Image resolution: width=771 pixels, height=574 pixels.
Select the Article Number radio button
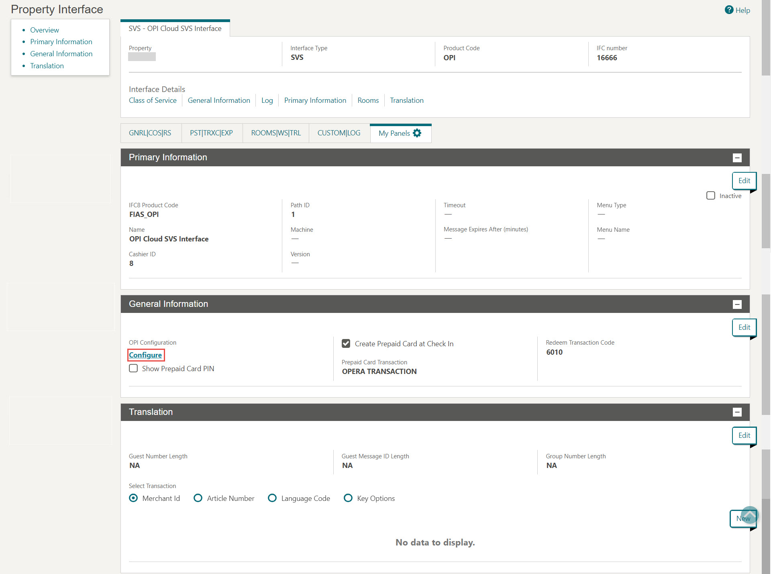point(198,498)
